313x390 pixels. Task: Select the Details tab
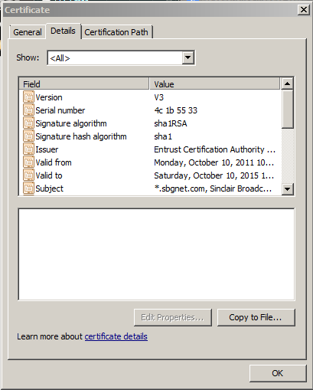(x=63, y=31)
